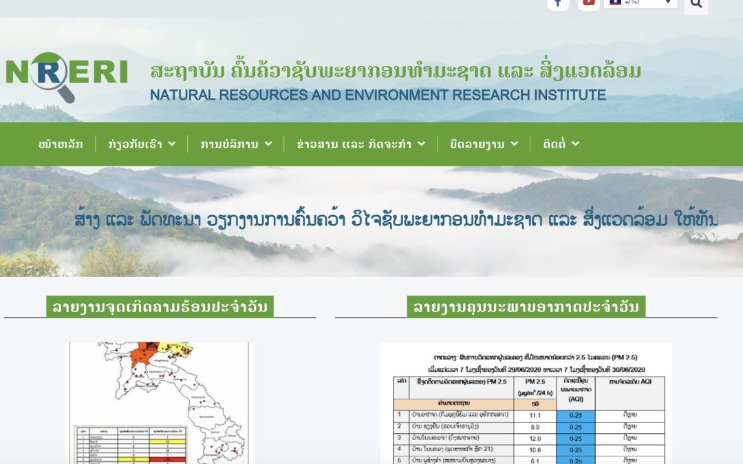Expand chevron next to ການບໍລິການ
This screenshot has height=464, width=743.
[268, 144]
